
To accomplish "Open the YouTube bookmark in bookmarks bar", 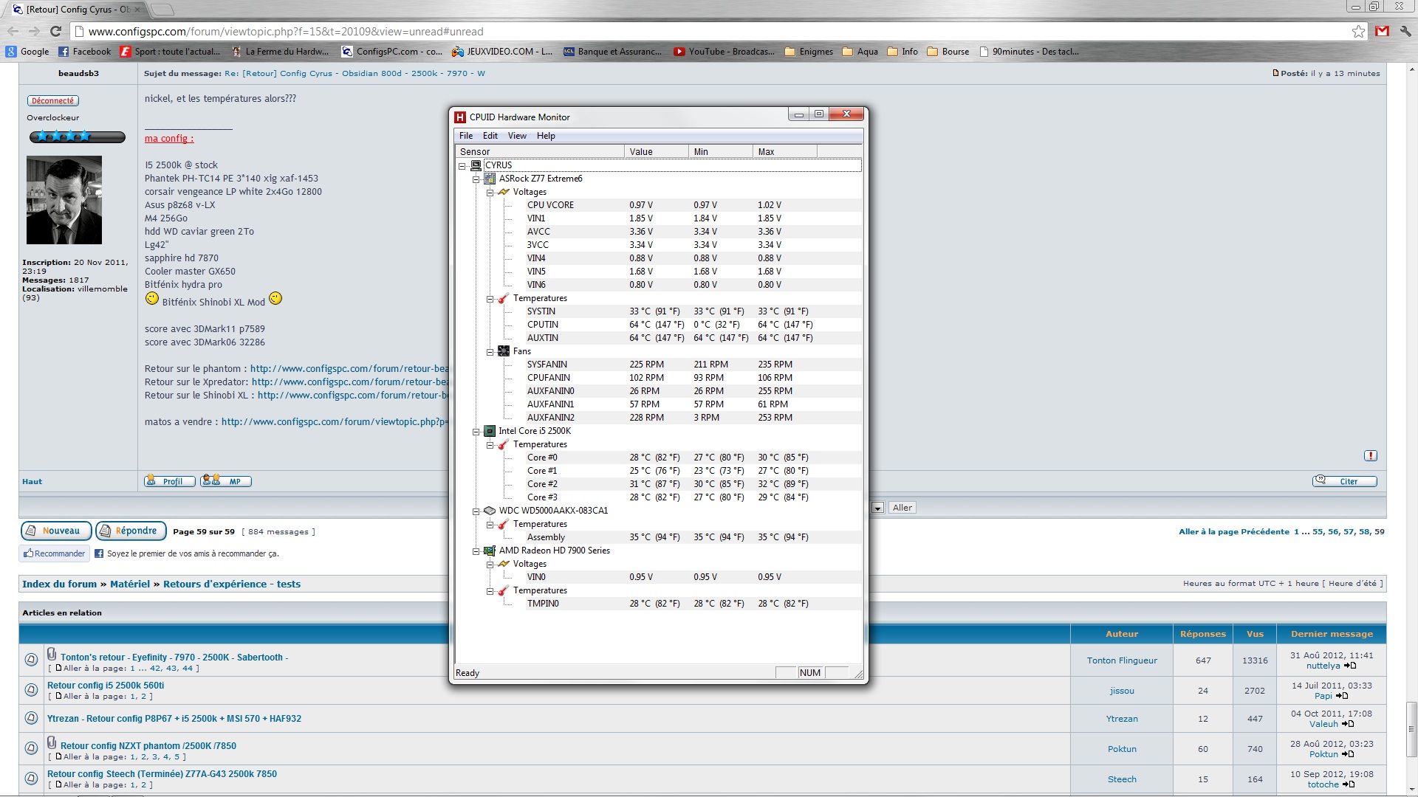I will tap(724, 52).
